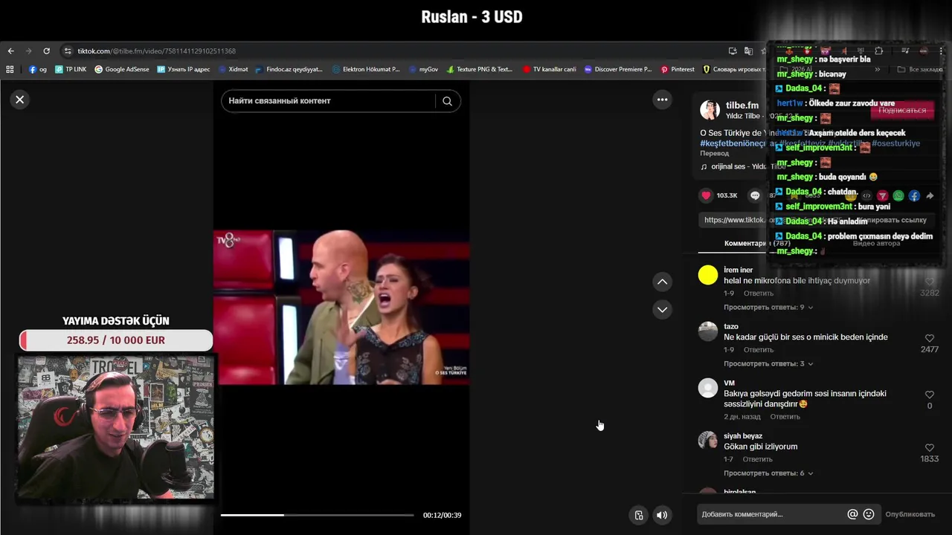This screenshot has width=952, height=535.
Task: Share video via Facebook icon
Action: click(x=914, y=196)
